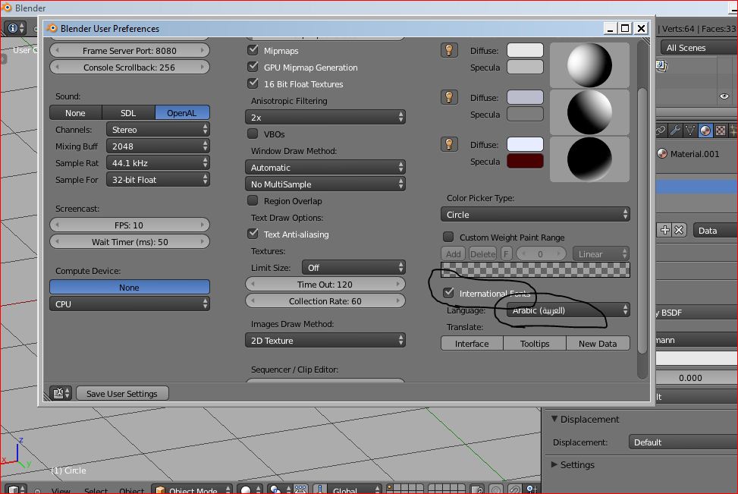Open the Anisotropic Filtering 2x dropdown
This screenshot has height=494, width=738.
pos(325,118)
